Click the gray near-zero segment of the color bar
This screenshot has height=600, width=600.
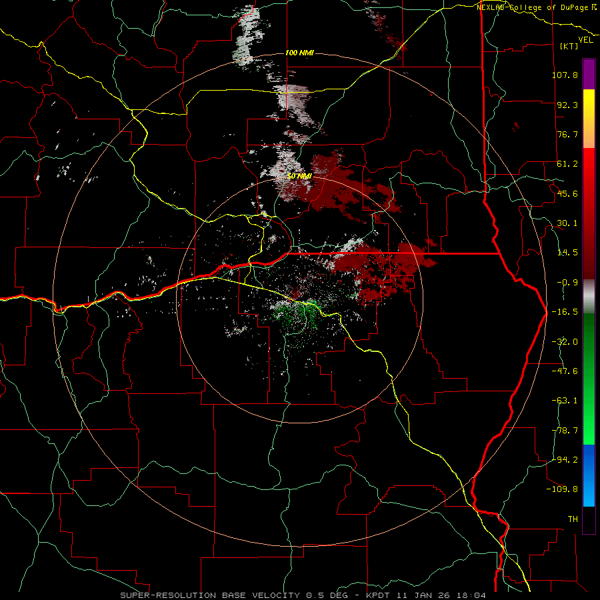589,297
